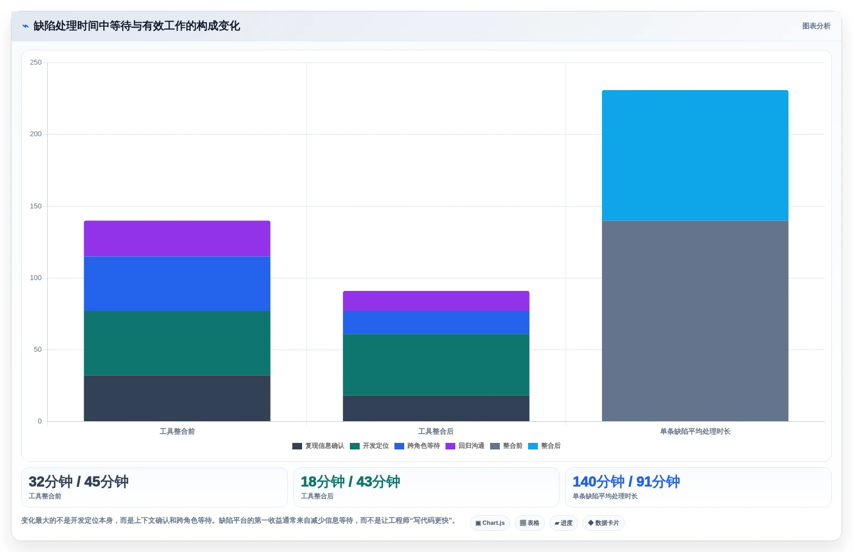Click the 18分钟 / 43分钟 stat card

tap(426, 487)
